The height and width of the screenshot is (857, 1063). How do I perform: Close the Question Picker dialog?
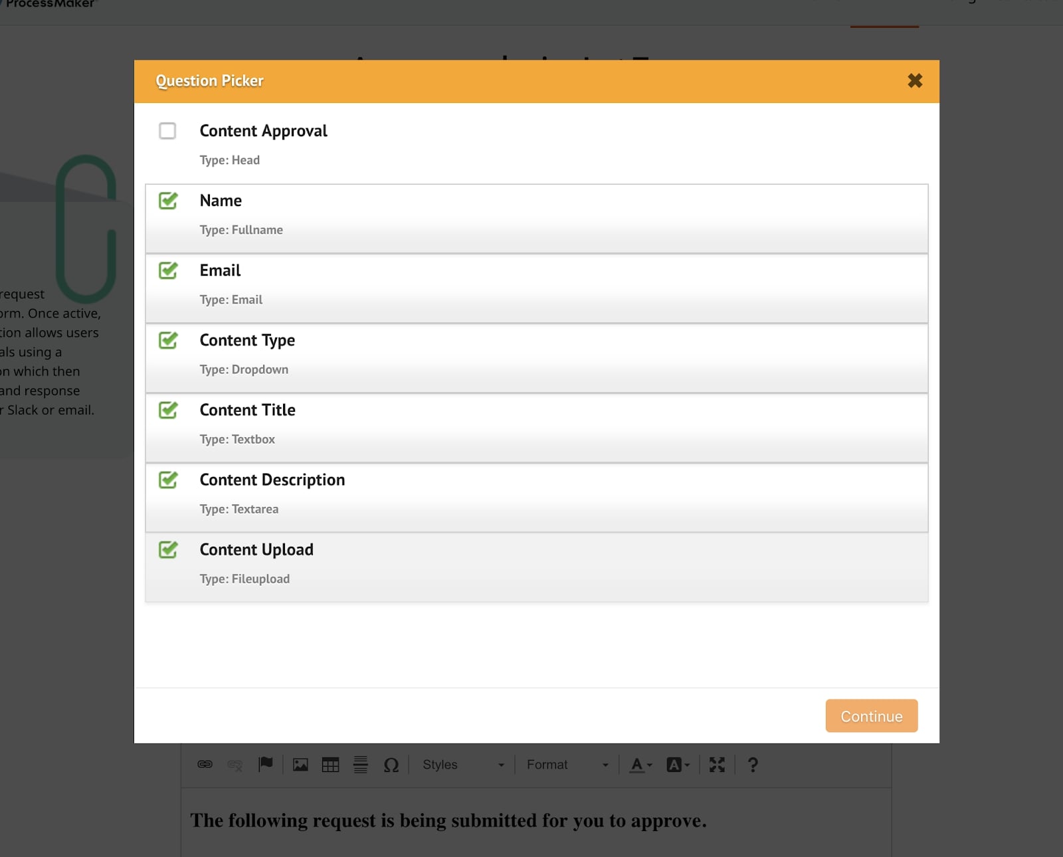click(x=915, y=81)
